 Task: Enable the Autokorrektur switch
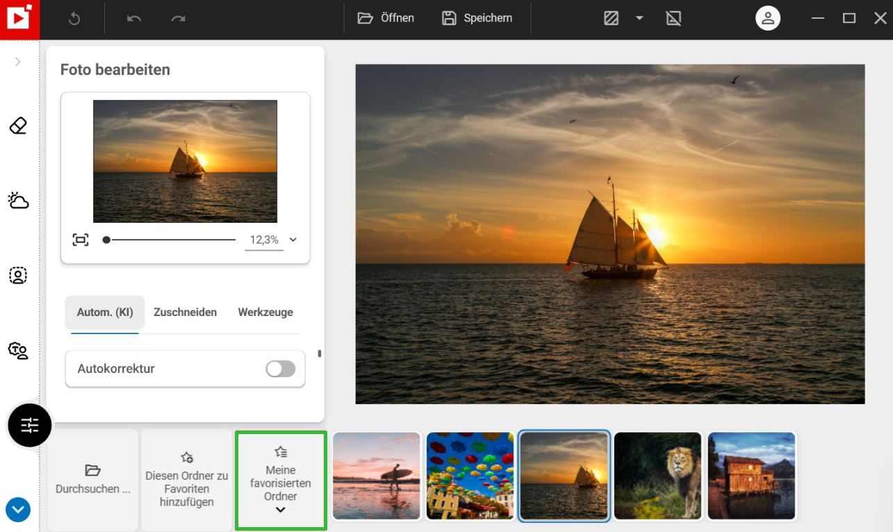tap(281, 369)
